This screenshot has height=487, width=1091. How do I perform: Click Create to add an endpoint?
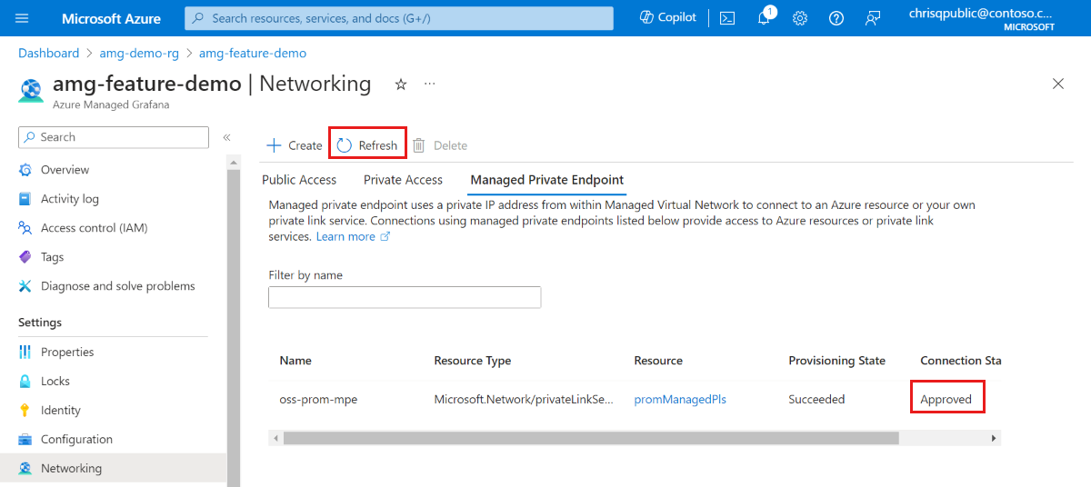pos(295,145)
